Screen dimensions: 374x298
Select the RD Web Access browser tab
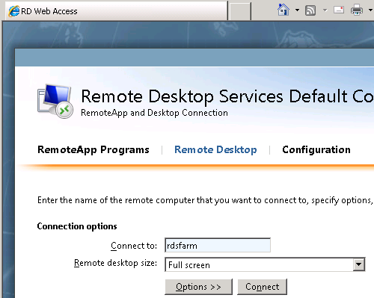[117, 11]
